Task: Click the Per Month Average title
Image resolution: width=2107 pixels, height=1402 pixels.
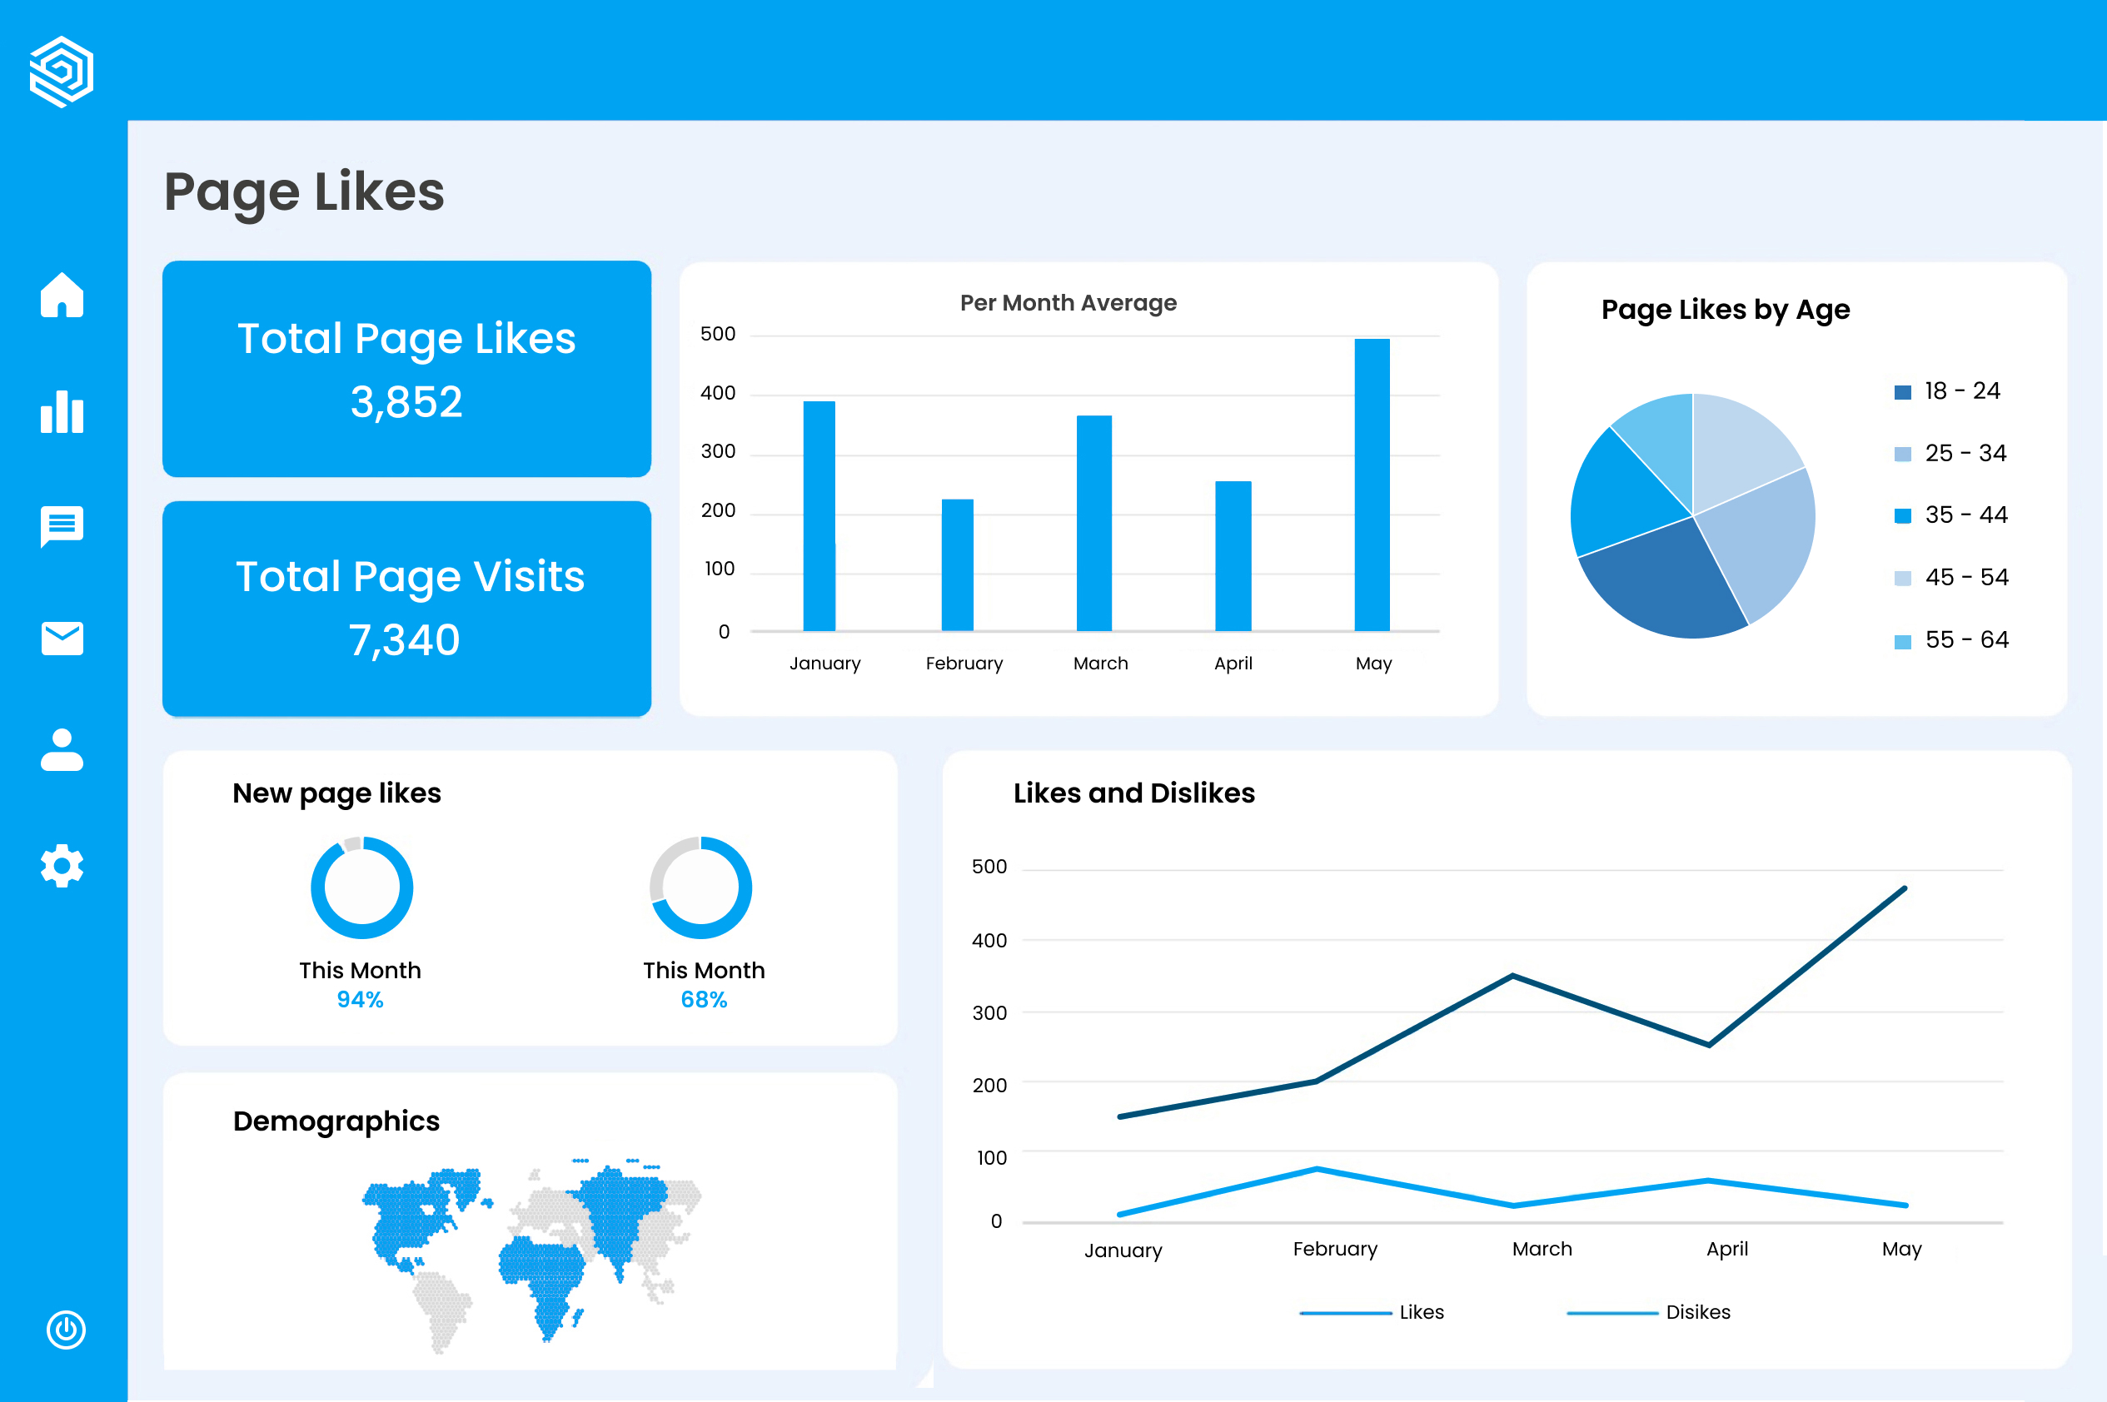Action: point(1068,303)
